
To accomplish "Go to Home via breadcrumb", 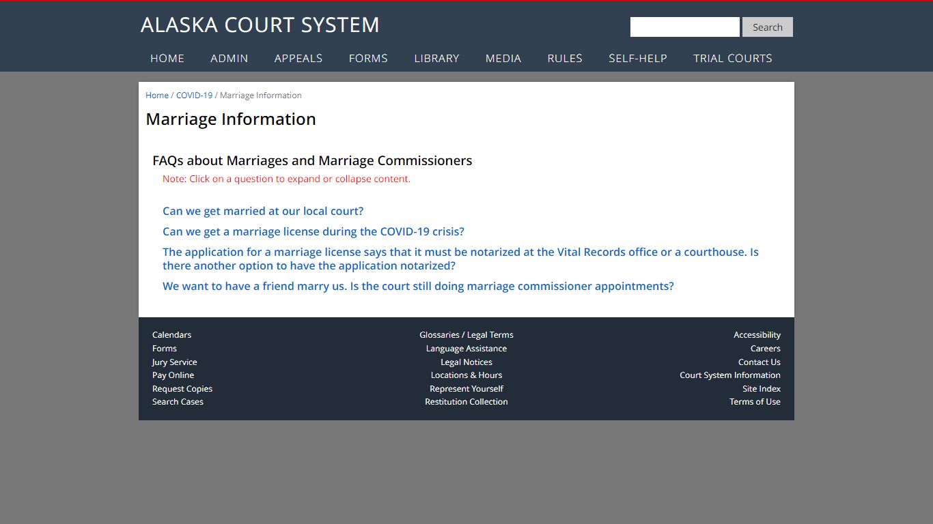I will pos(157,96).
